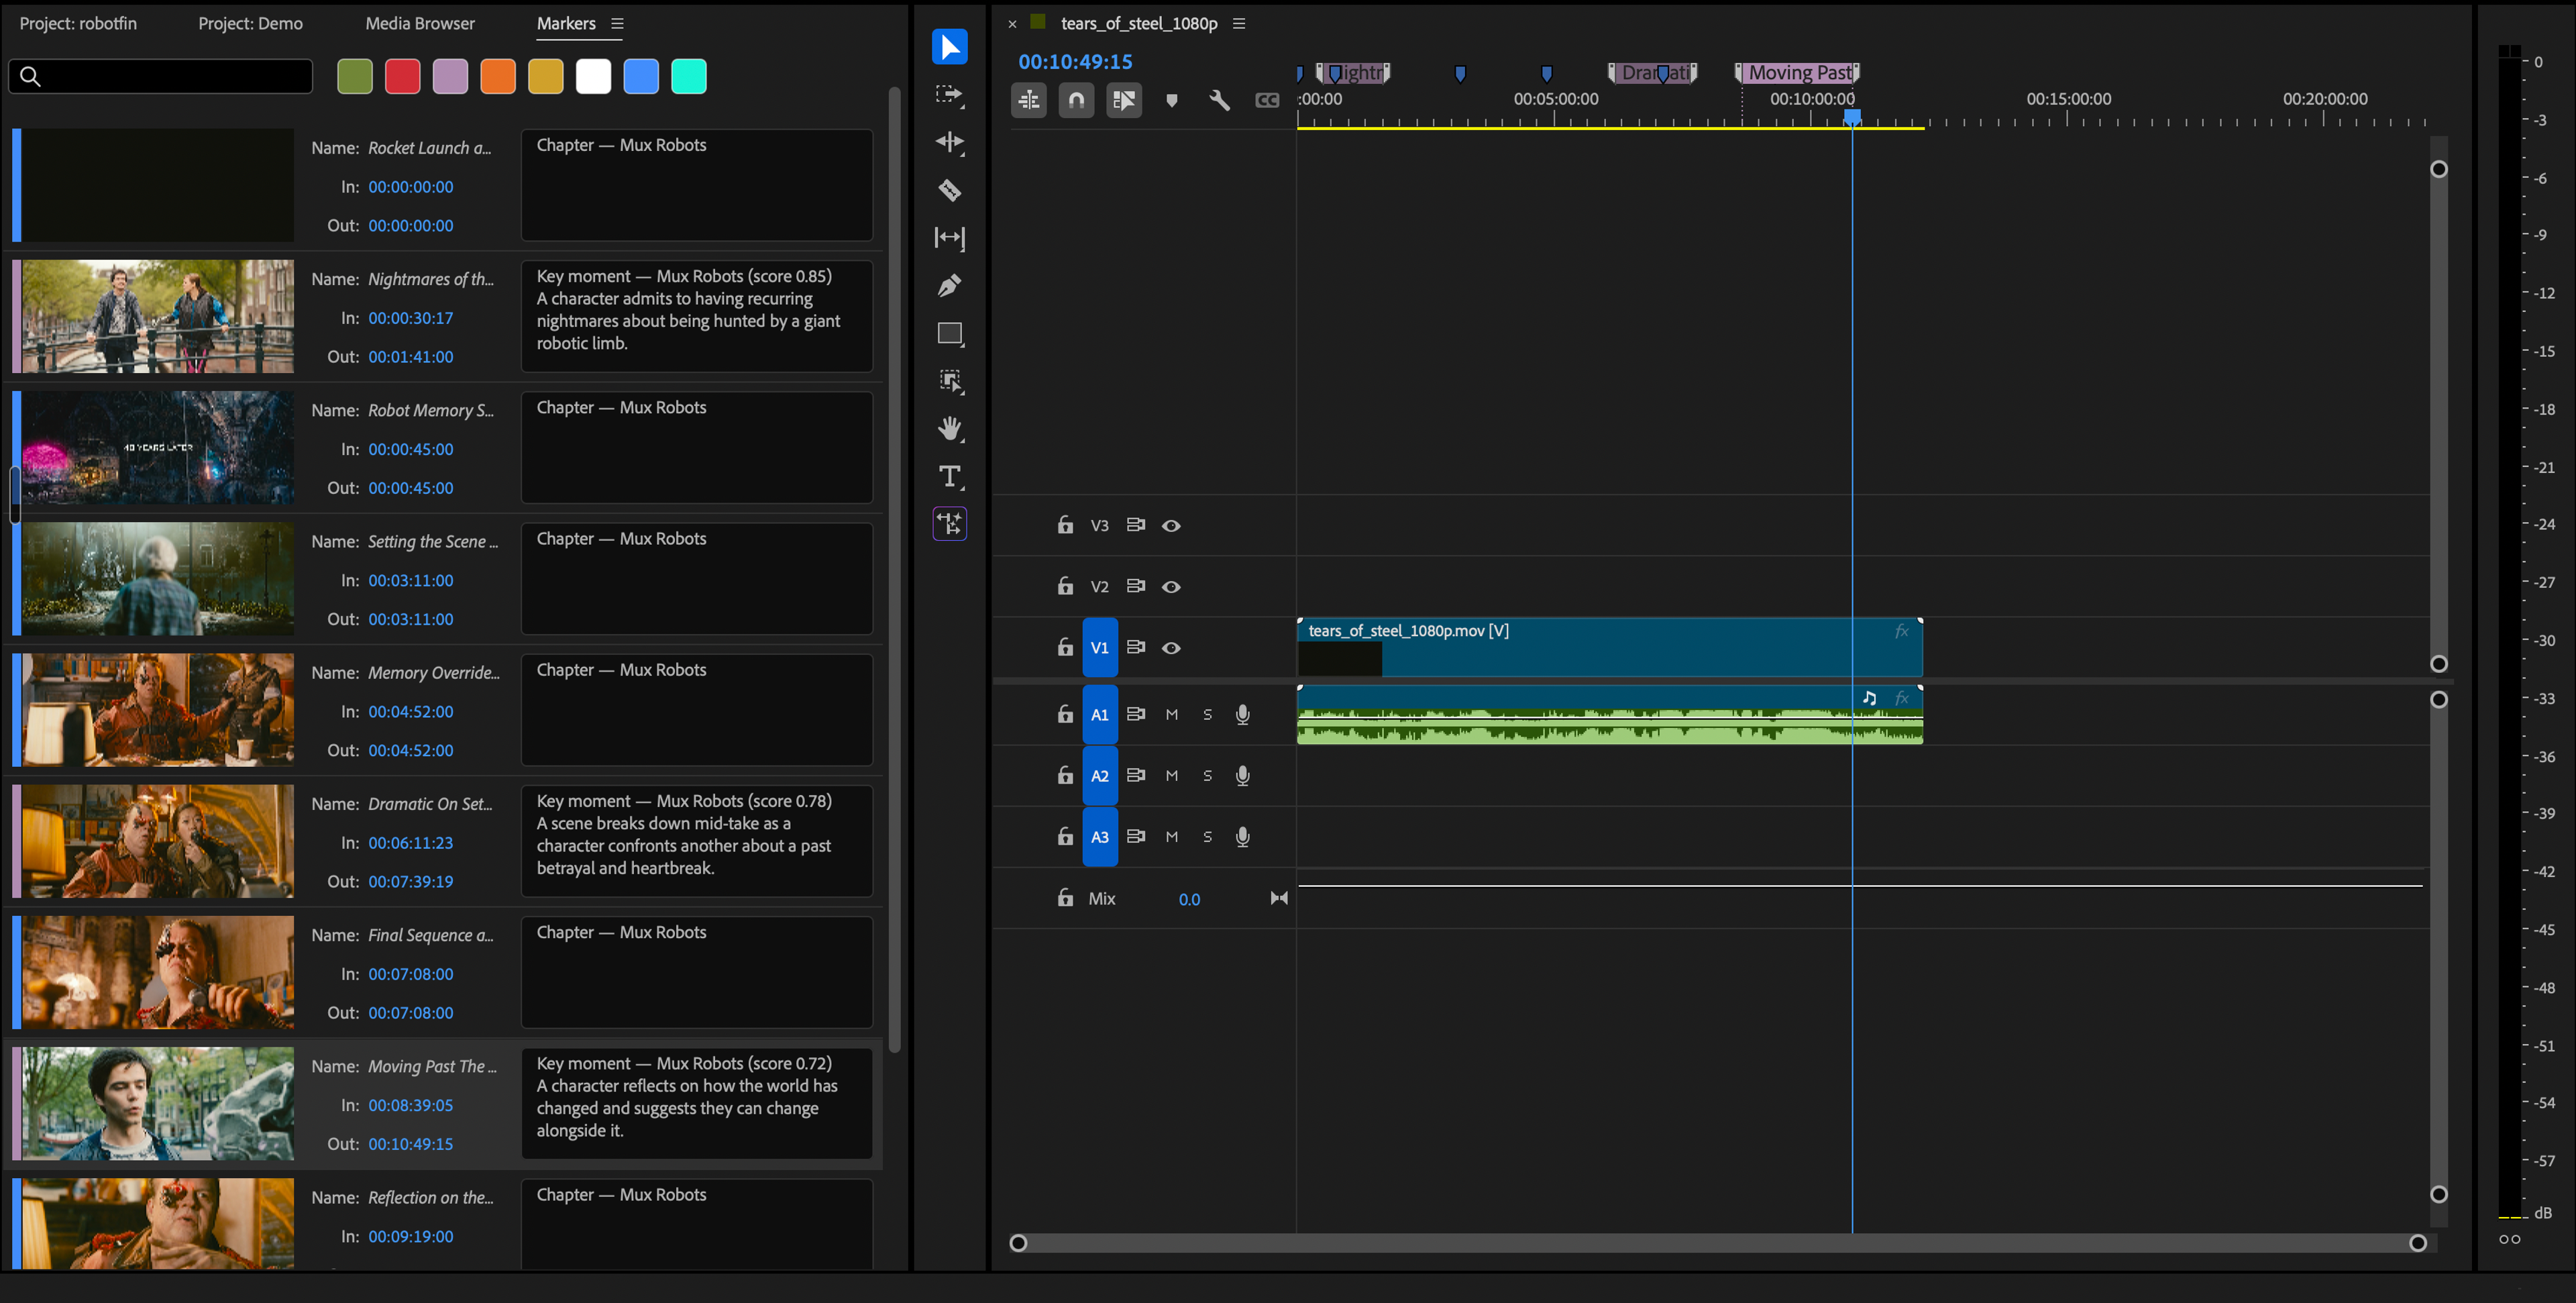Click the timeline playhead timecode 00:10:49:15
Image resolution: width=2576 pixels, height=1303 pixels.
[1075, 61]
